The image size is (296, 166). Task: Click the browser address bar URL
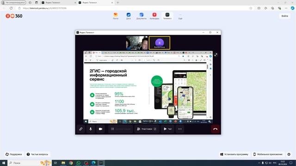[44, 8]
